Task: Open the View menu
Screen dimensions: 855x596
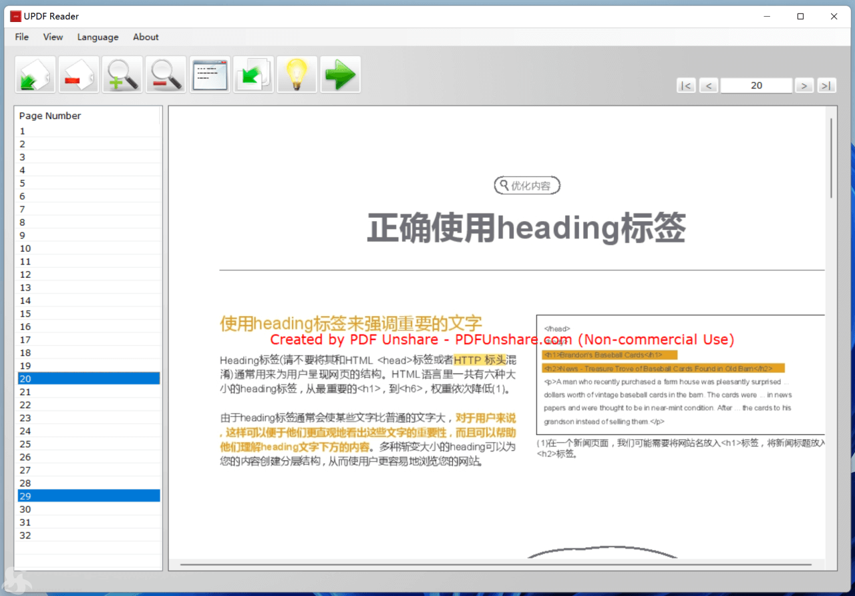Action: tap(53, 37)
